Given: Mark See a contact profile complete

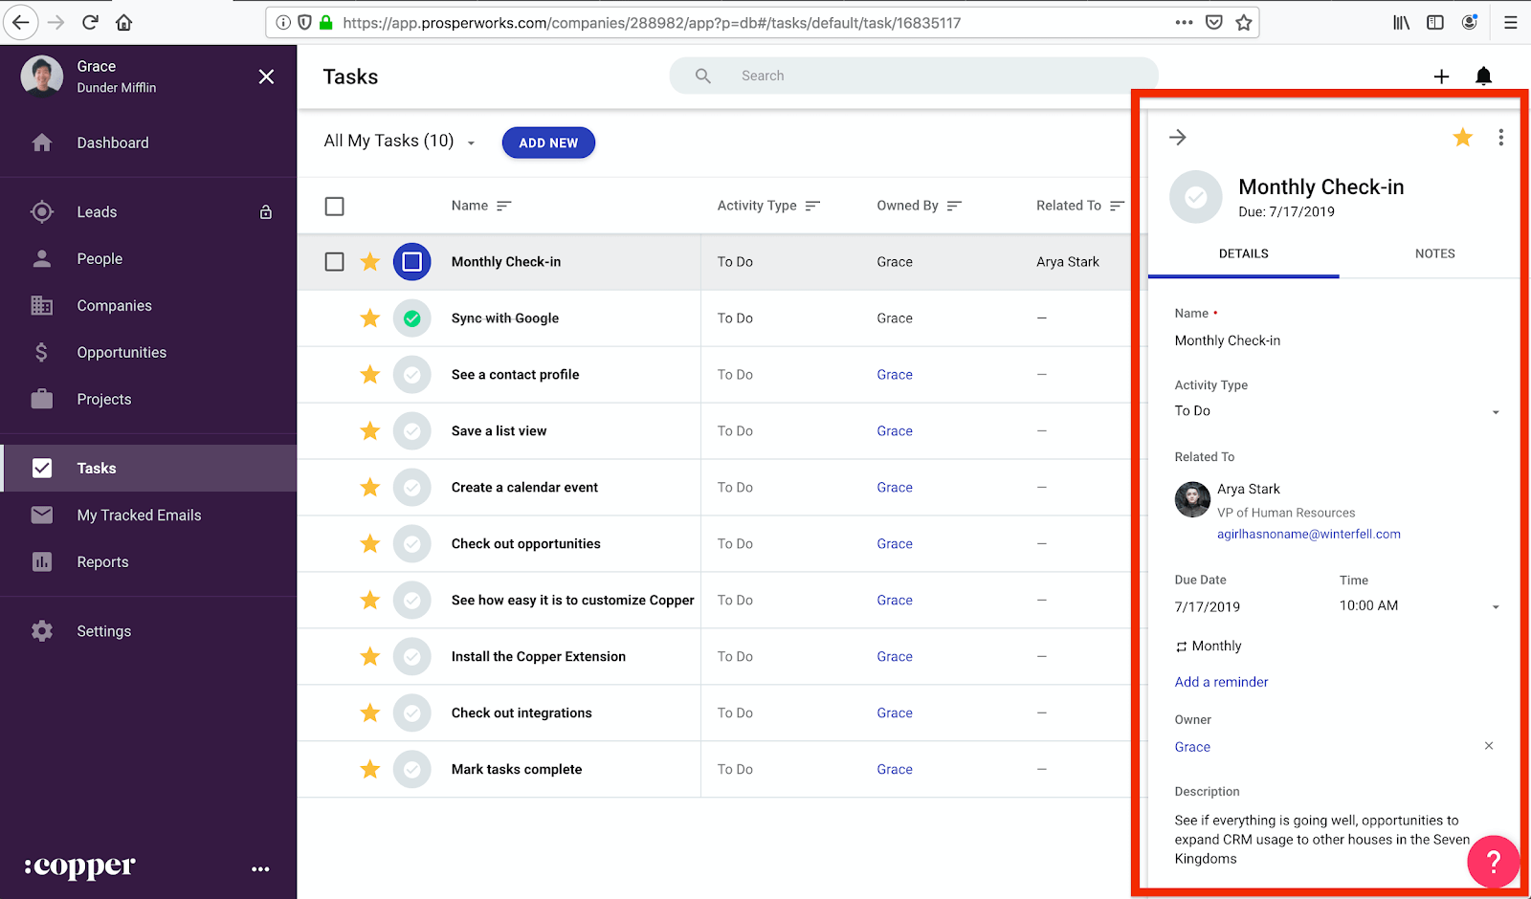Looking at the screenshot, I should (411, 374).
